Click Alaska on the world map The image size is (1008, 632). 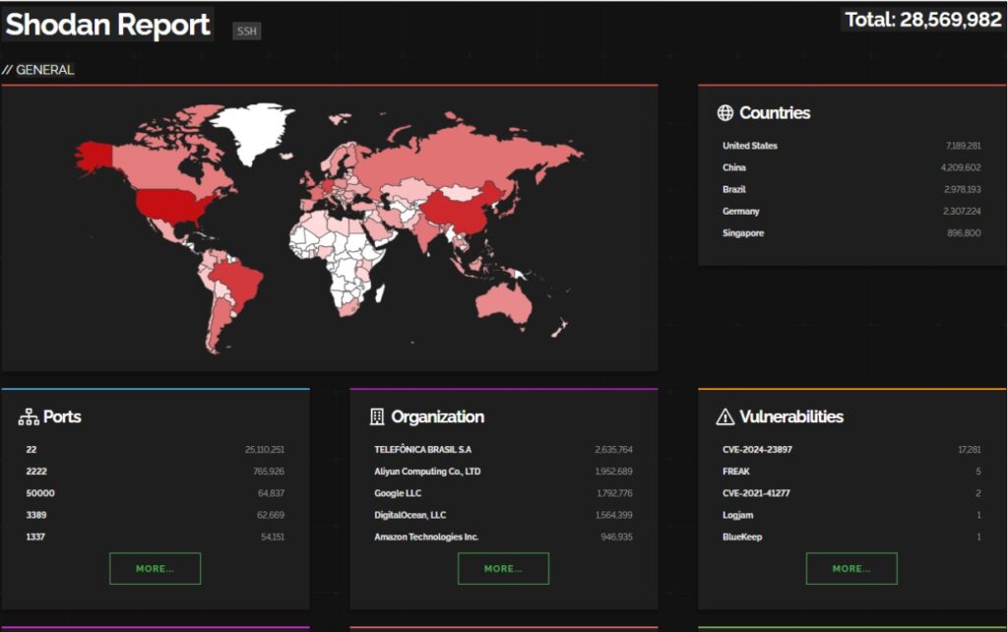(95, 157)
